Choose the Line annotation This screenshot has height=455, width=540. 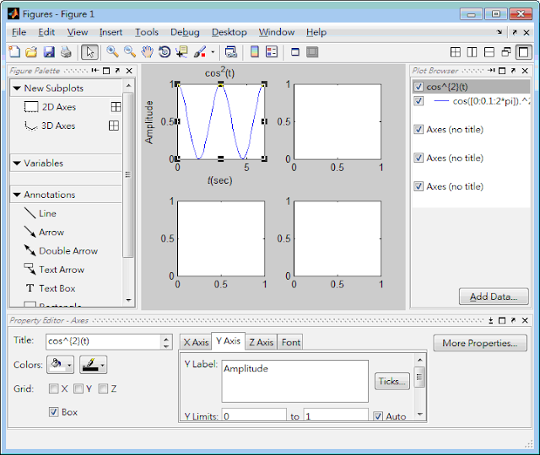(40, 213)
